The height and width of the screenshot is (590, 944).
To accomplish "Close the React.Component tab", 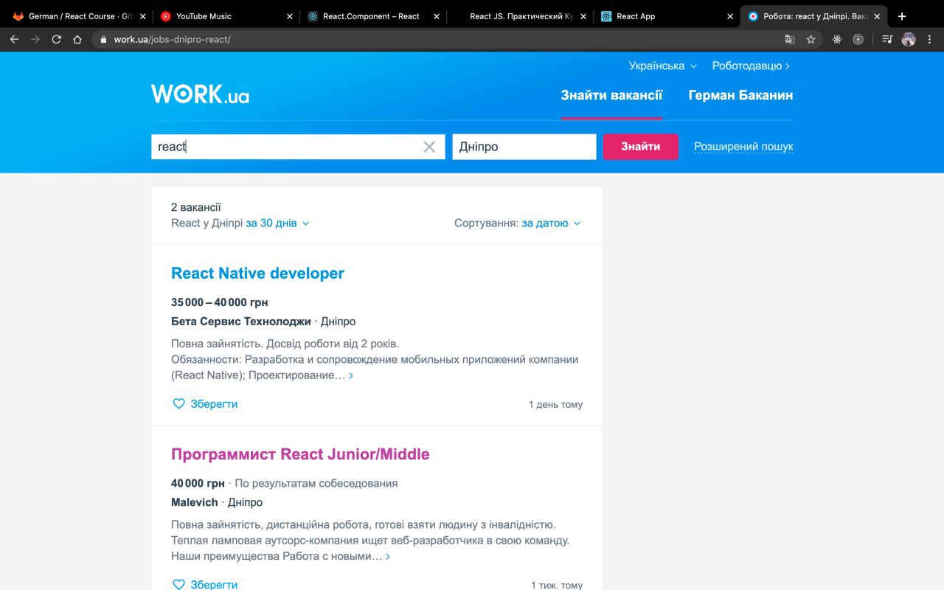I will pyautogui.click(x=437, y=16).
